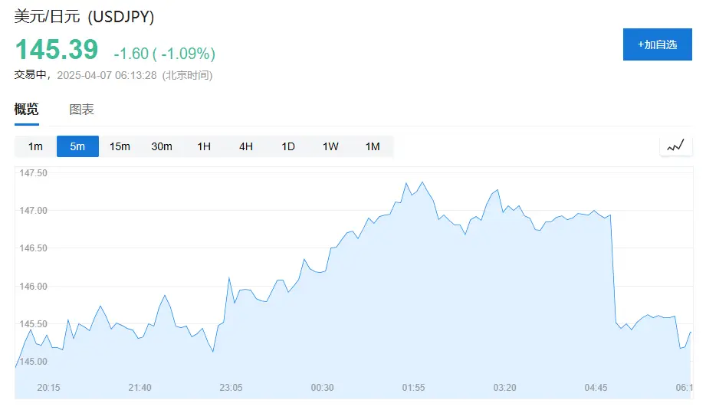Set chart interval to 1H
Screen dimensions: 706x410
[204, 146]
